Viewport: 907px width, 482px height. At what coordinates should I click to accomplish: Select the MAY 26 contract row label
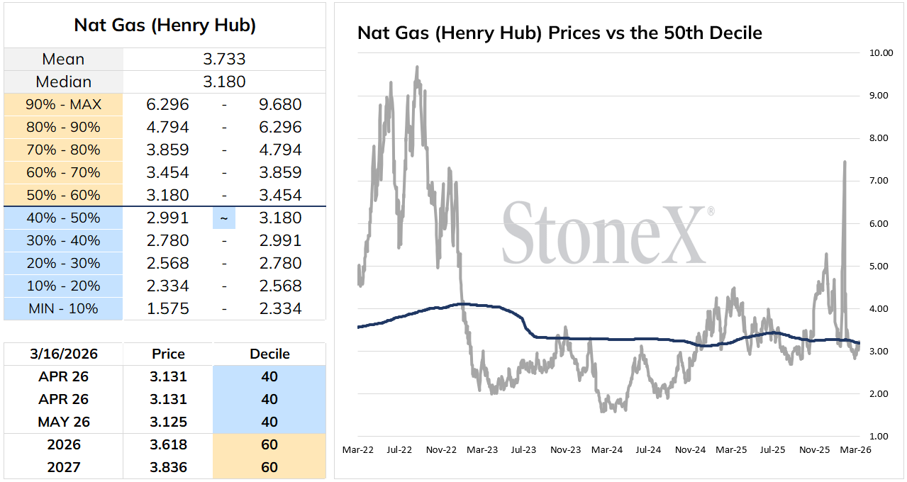click(x=64, y=422)
